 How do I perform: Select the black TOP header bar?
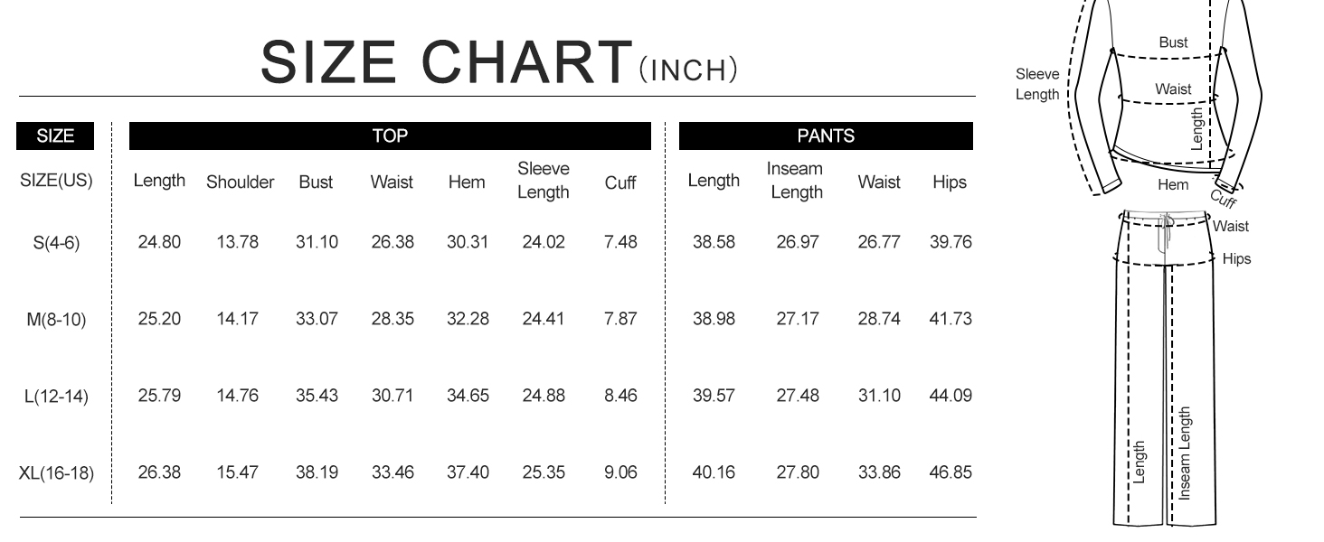390,136
